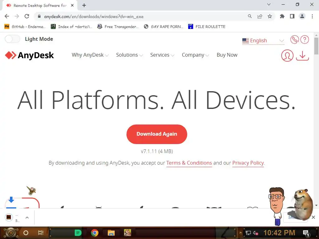Expand the Company menu
This screenshot has height=239, width=319.
coord(195,55)
